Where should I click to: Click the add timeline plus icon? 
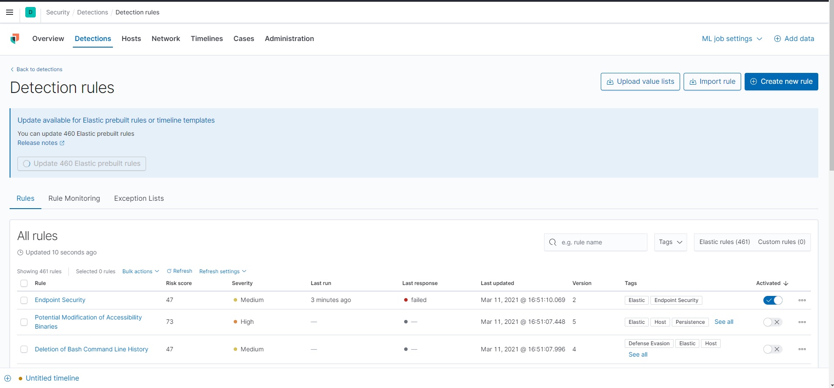click(7, 378)
